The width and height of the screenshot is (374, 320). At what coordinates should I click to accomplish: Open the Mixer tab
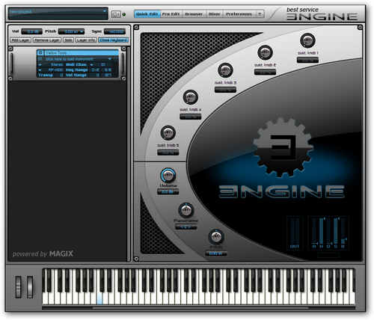coord(215,14)
